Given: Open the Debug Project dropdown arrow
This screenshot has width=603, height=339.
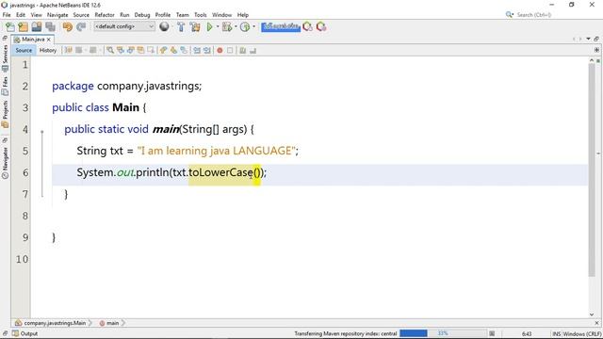Looking at the screenshot, I should click(236, 27).
